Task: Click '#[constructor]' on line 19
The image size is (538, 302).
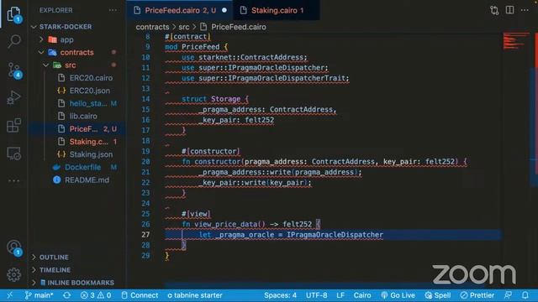Action: (211, 151)
